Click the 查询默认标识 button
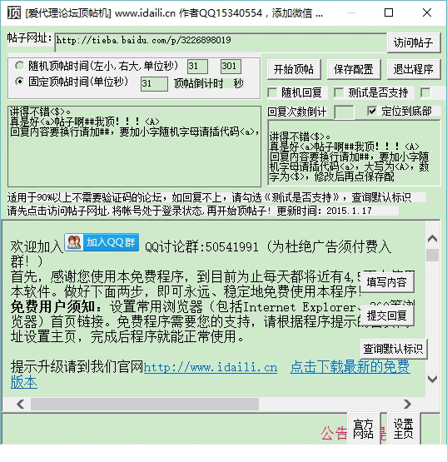Viewport: 447px width, 462px height. [394, 349]
